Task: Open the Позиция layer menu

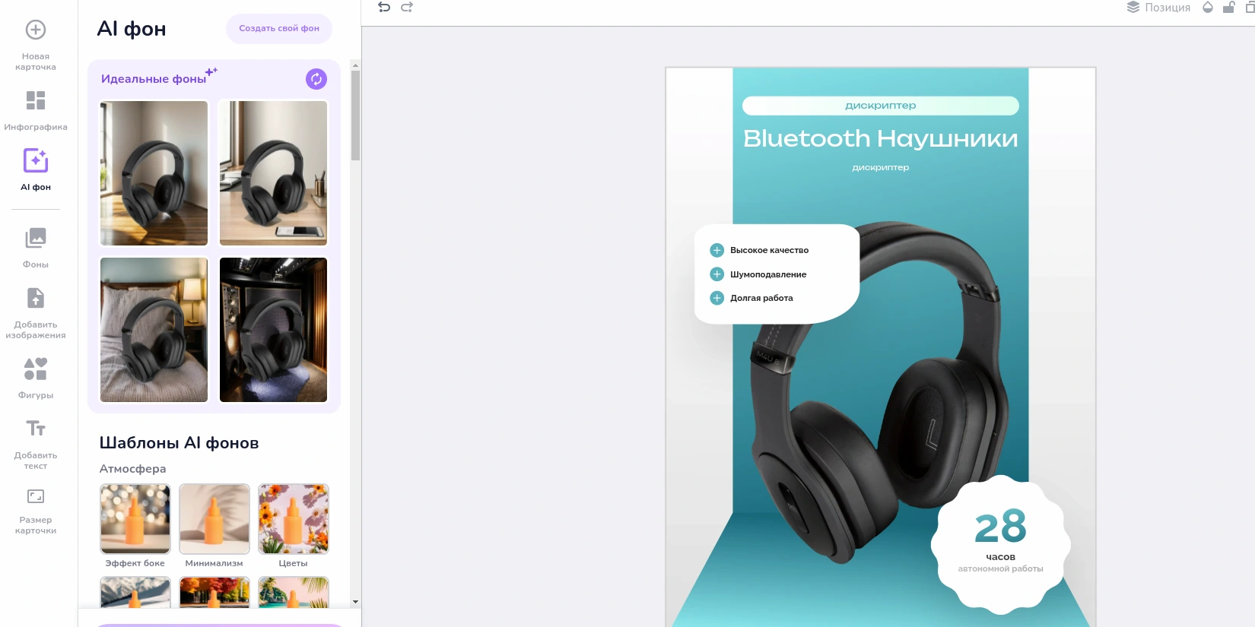Action: pos(1158,8)
